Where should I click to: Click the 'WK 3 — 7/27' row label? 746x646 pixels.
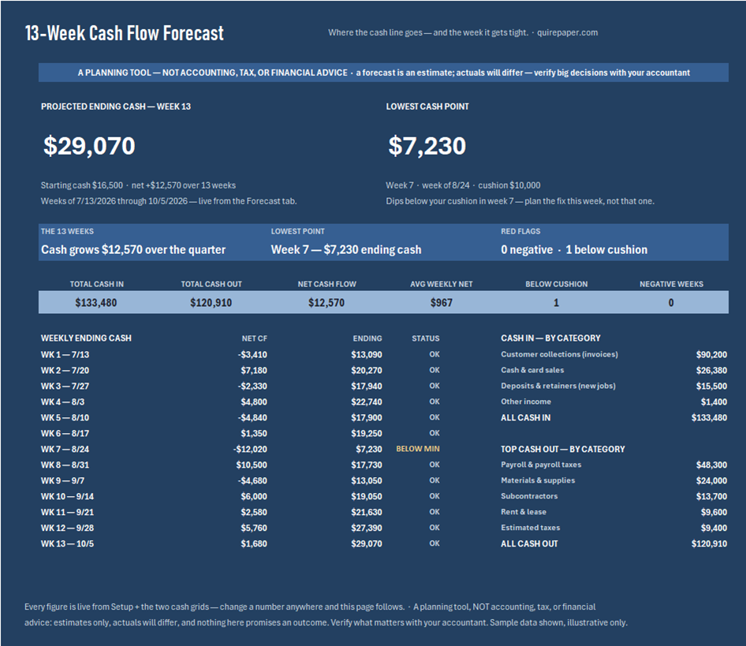coord(65,386)
